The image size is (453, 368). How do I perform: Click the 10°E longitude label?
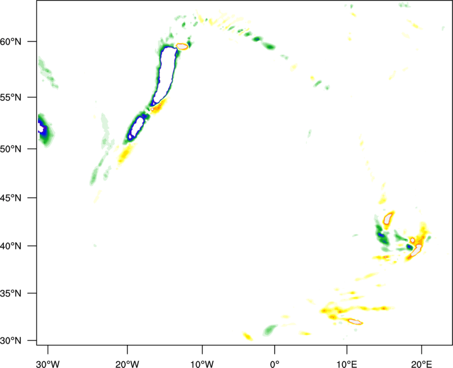347,364
